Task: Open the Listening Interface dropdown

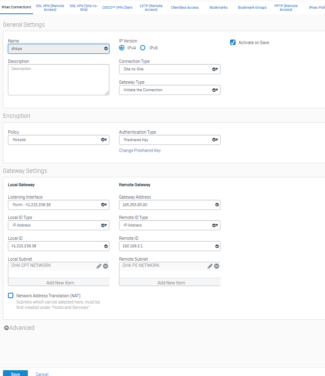Action: (58, 205)
